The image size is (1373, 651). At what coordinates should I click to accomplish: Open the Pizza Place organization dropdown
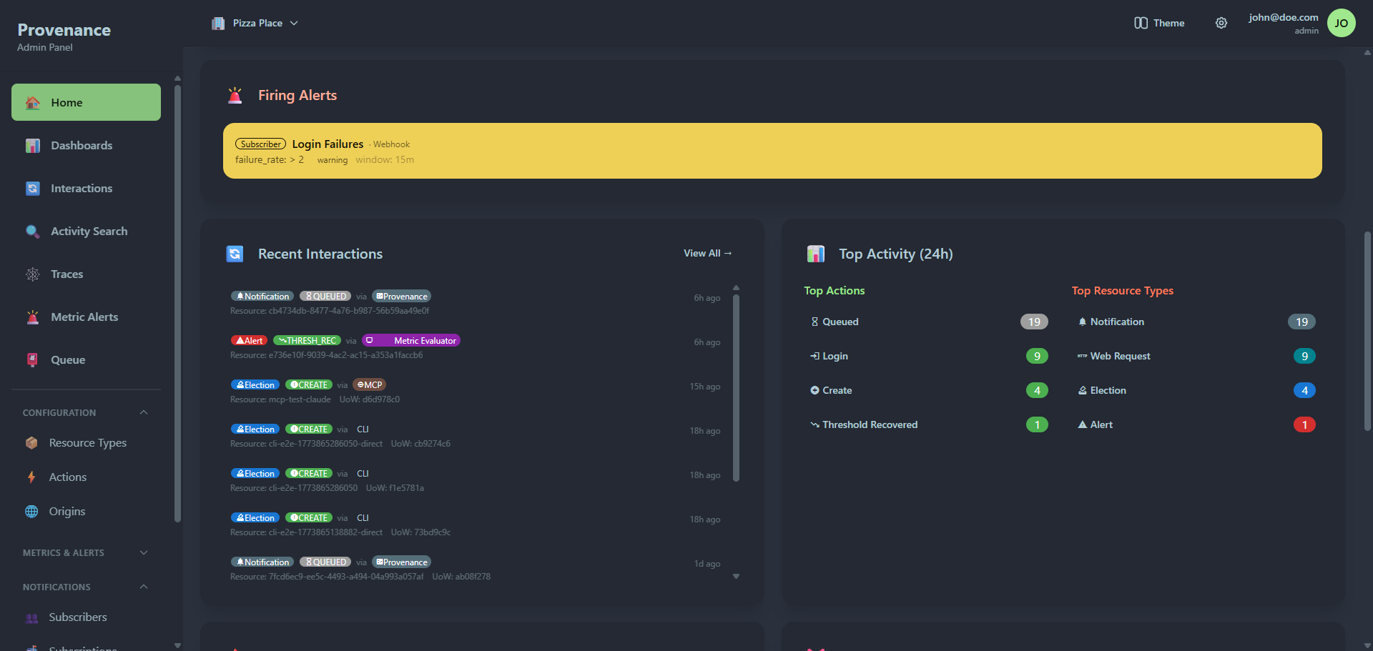click(255, 23)
